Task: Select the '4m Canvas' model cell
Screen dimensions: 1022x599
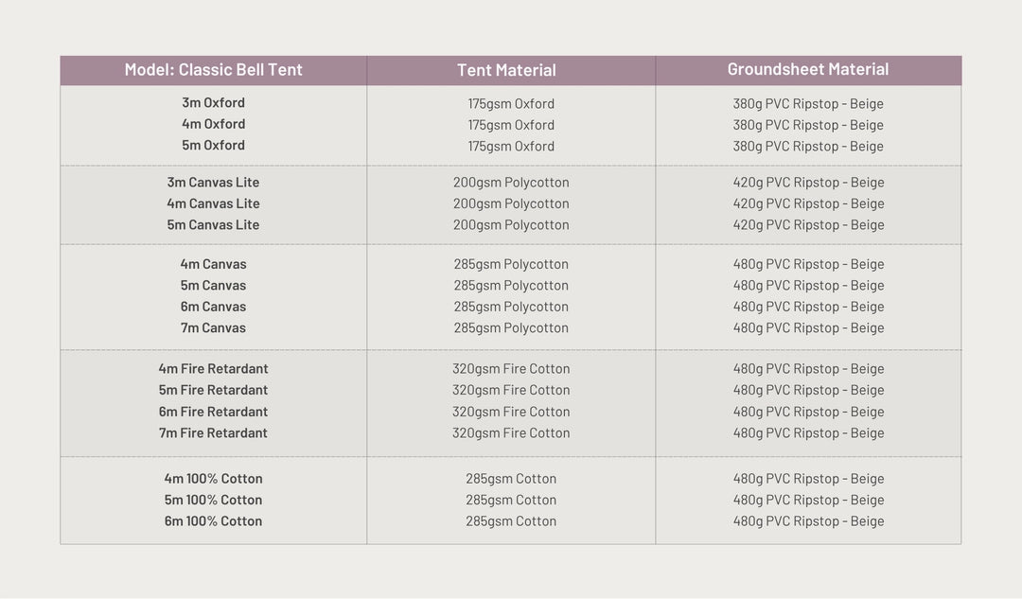Action: [x=213, y=264]
